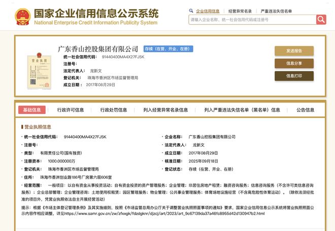335x231 pixels.
Task: Click registered capital value 1000.000000万
Action: pos(61,161)
